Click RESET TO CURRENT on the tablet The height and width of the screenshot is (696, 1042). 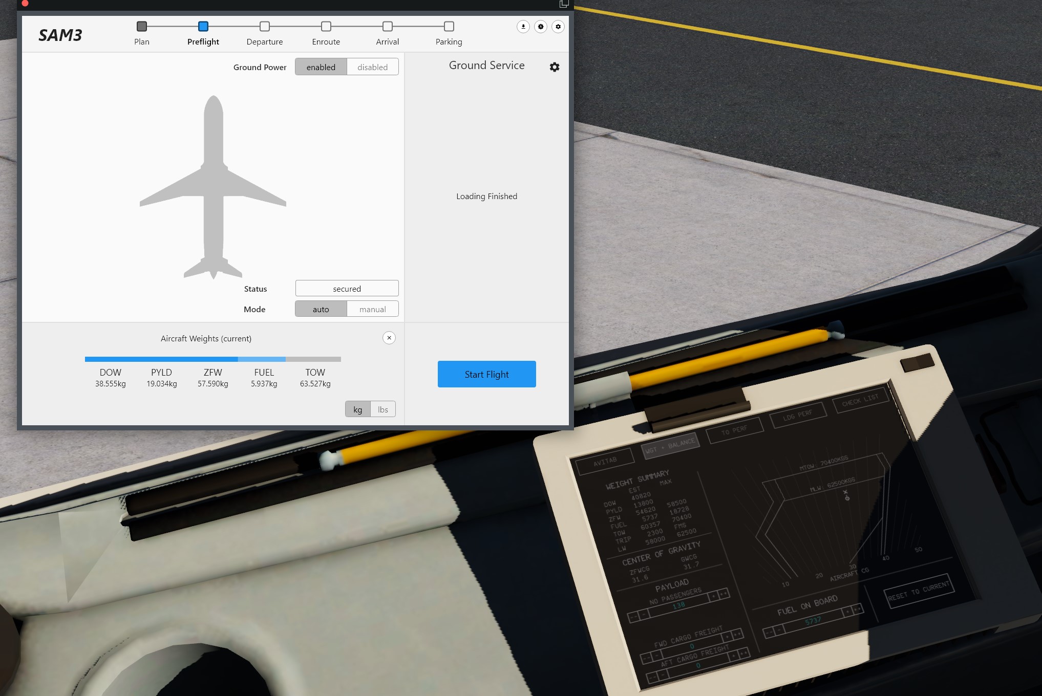pyautogui.click(x=919, y=592)
